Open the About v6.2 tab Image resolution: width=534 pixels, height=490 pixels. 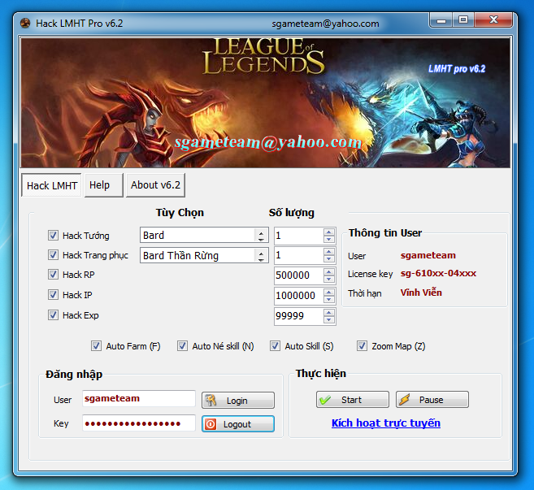click(x=155, y=185)
